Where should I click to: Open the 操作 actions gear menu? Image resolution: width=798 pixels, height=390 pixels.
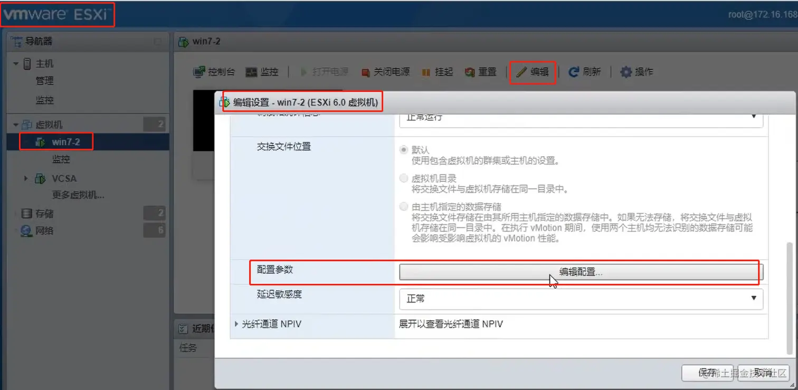tap(636, 72)
